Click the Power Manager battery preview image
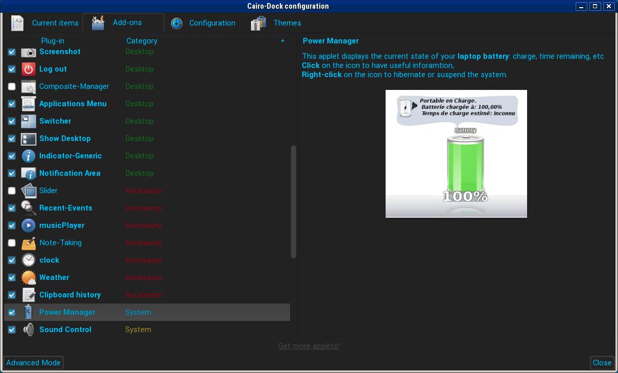 tap(456, 154)
